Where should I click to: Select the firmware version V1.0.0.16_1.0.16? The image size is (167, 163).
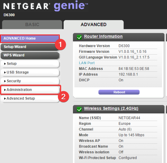point(132,52)
